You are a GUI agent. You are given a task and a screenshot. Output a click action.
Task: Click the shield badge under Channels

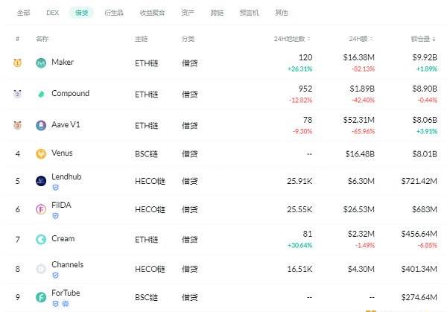56,276
